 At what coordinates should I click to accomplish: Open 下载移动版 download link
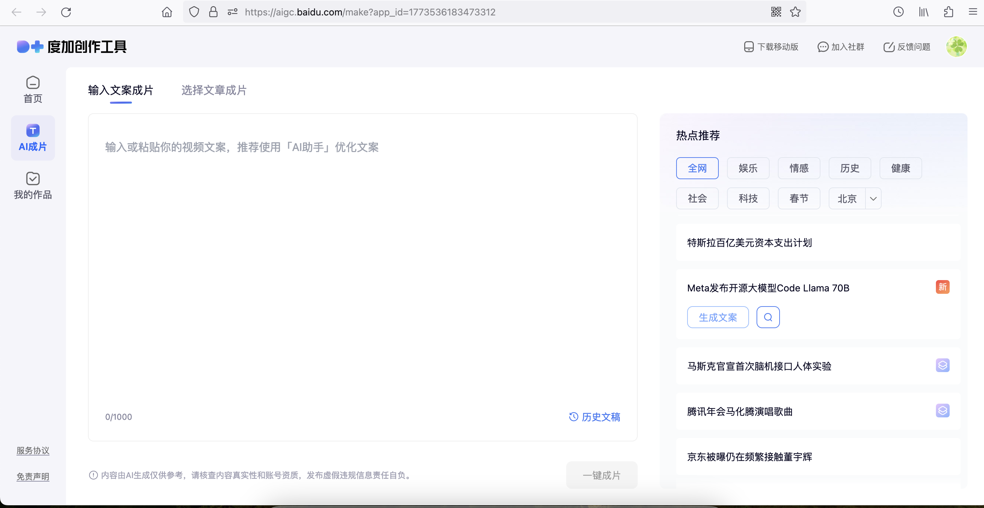(771, 47)
